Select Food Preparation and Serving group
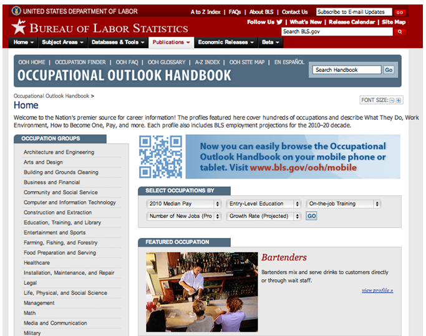The image size is (426, 336). click(60, 253)
